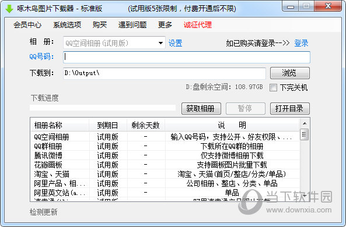
Task: Select the 阿里产品、相... row
Action: [165, 183]
